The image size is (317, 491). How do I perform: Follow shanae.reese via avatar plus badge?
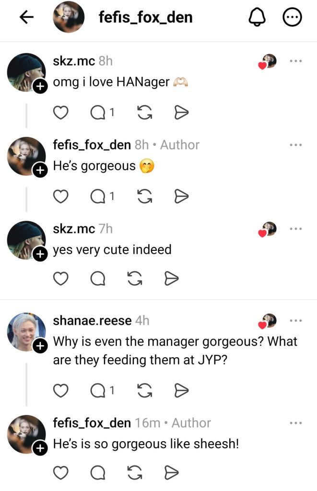click(x=40, y=346)
